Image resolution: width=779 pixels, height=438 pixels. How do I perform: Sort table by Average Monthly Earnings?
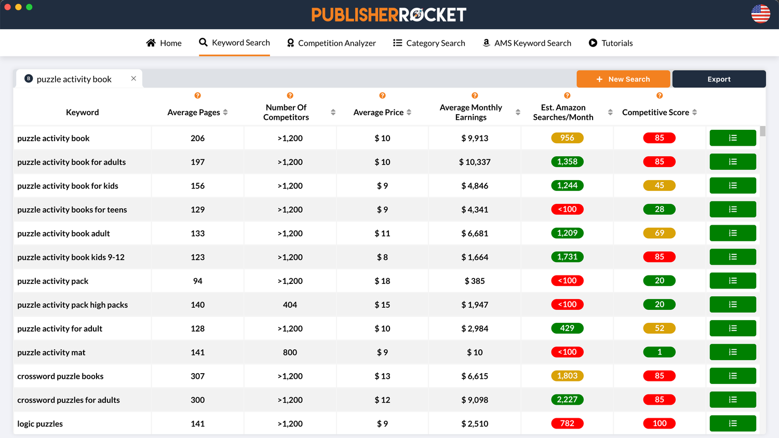point(518,112)
